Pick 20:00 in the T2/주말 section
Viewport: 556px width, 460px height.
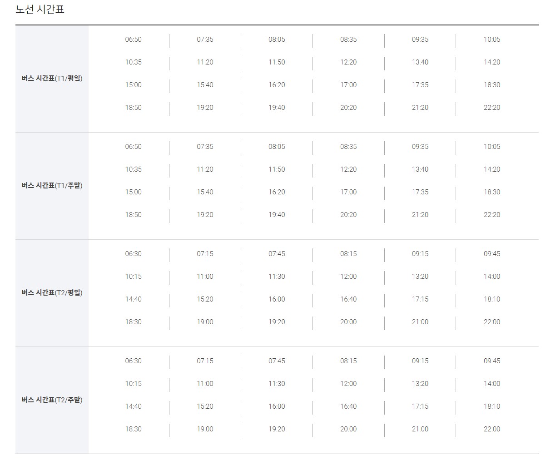(348, 429)
